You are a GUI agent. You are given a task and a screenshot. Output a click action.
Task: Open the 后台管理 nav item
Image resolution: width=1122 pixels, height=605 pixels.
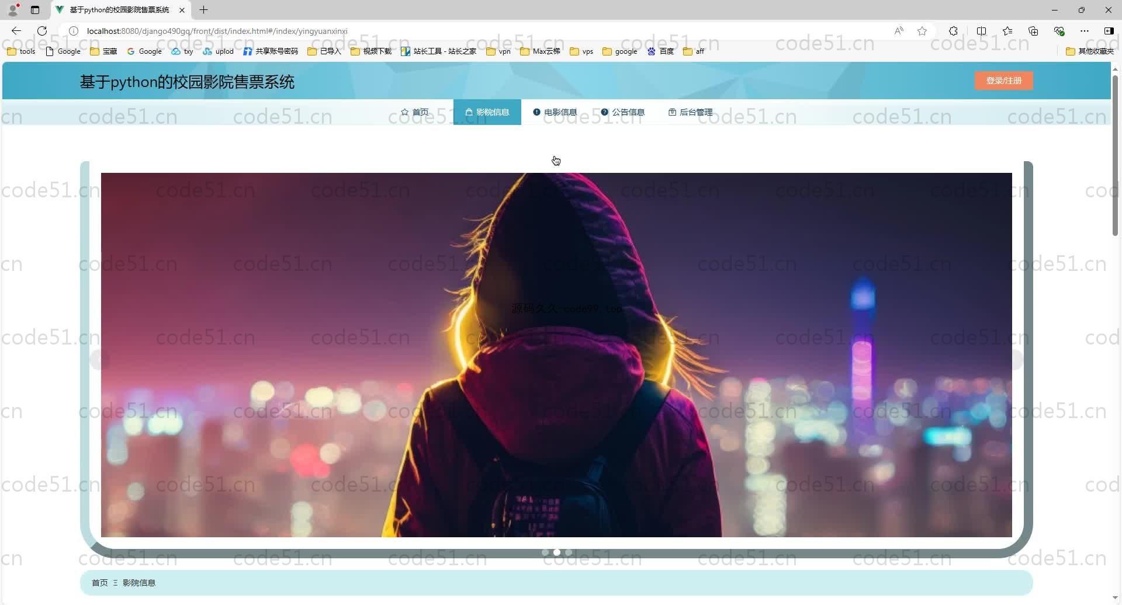click(691, 112)
